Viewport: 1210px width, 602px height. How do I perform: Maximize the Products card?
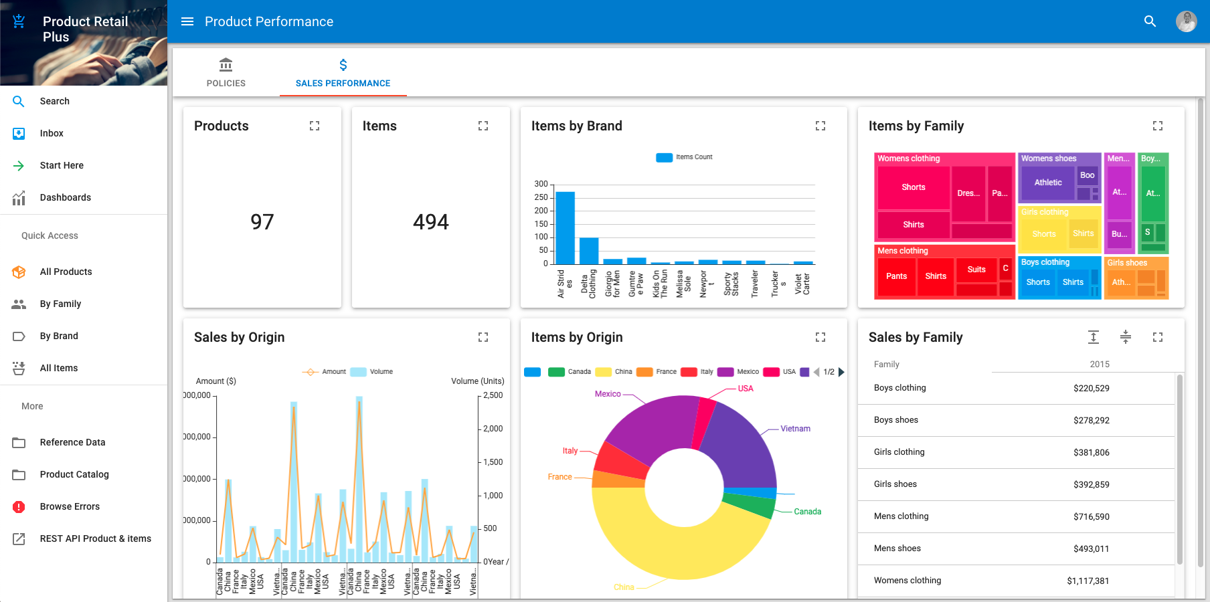click(315, 126)
